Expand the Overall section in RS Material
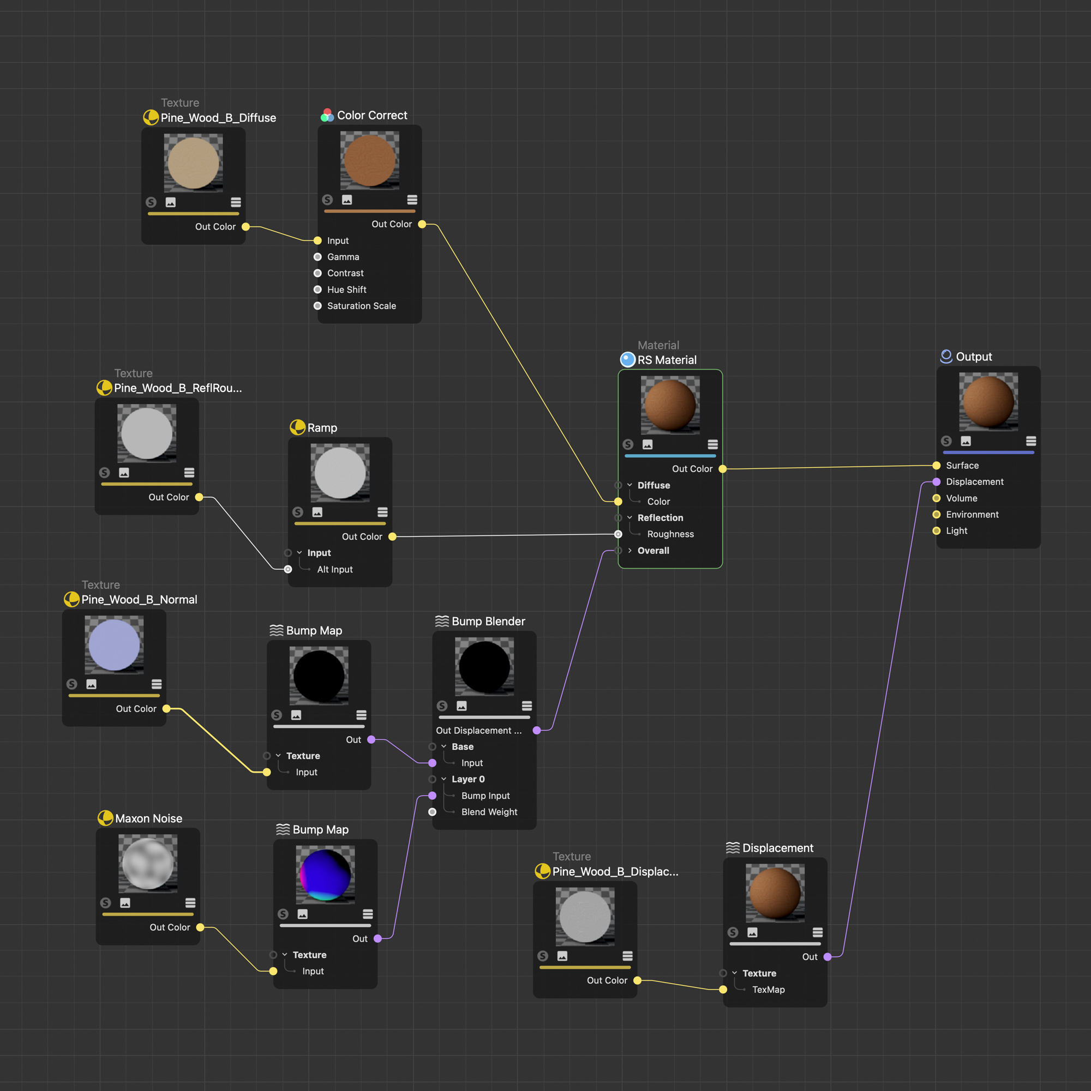1091x1091 pixels. tap(630, 551)
